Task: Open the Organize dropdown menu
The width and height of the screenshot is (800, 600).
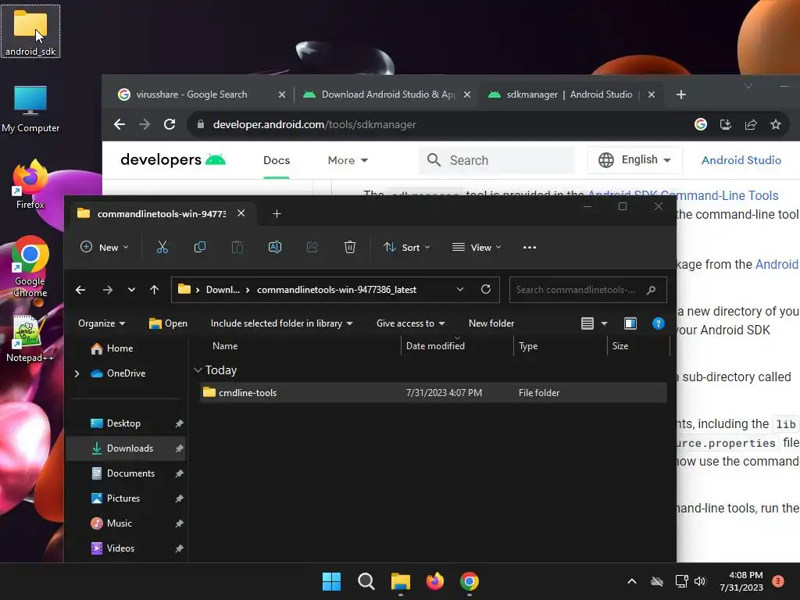Action: pos(102,323)
